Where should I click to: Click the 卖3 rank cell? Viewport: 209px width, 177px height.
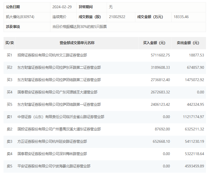pos(9,142)
